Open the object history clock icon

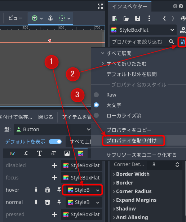point(183,18)
